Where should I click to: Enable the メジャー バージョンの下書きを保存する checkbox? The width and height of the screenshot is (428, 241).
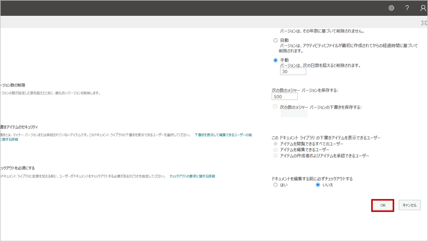coord(275,106)
